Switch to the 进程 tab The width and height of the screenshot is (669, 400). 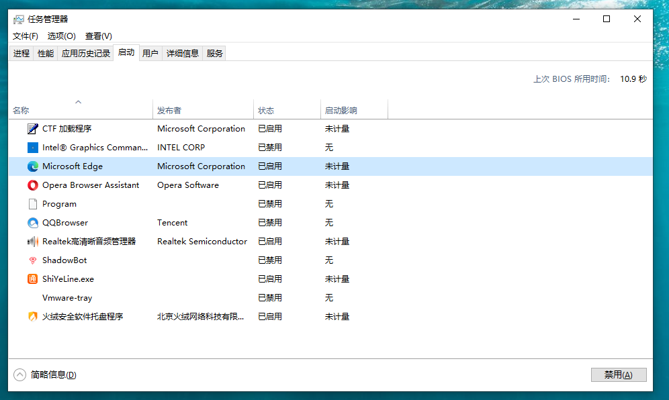21,53
